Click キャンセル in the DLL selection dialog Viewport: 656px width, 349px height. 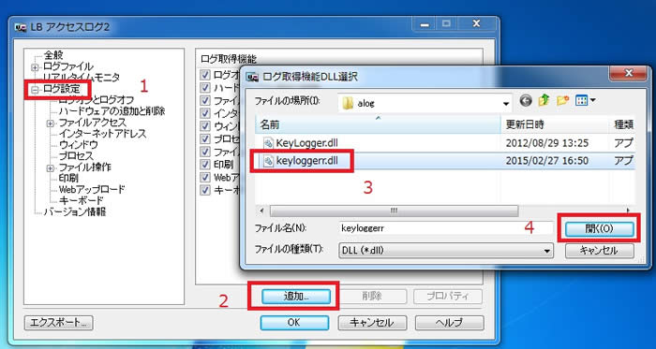coord(600,251)
